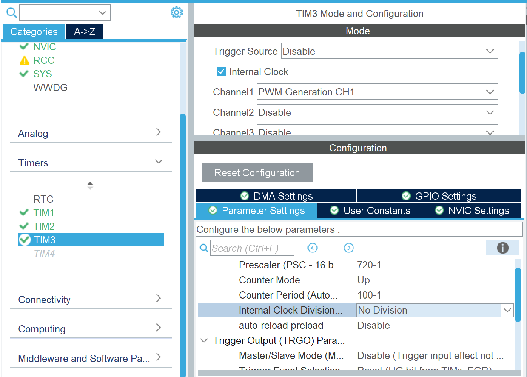Viewport: 527px width, 377px height.
Task: Click the NVIC Settings status check icon
Action: click(439, 210)
